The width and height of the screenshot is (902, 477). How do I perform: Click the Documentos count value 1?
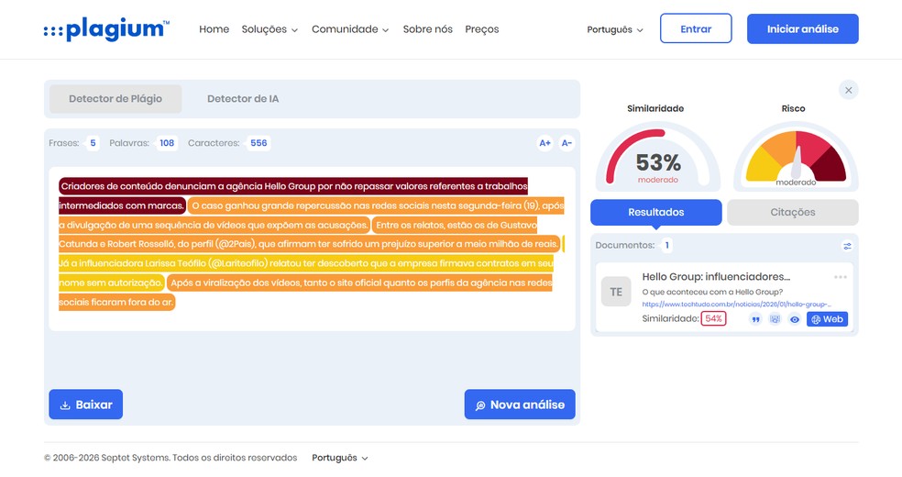(666, 246)
